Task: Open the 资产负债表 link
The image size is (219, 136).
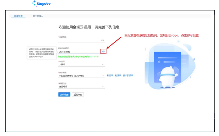Action: click(128, 76)
